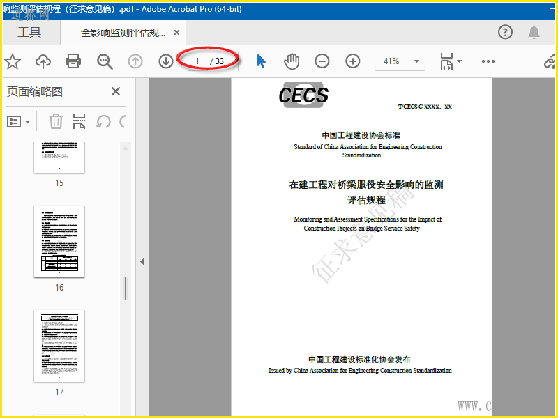Choose the selection arrow tool
Viewport: 558px width, 418px height.
pyautogui.click(x=261, y=61)
